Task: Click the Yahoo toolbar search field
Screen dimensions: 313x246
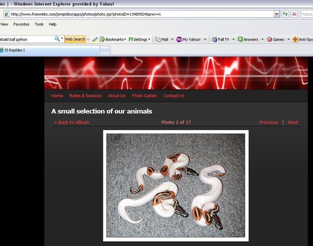Action: pos(27,39)
